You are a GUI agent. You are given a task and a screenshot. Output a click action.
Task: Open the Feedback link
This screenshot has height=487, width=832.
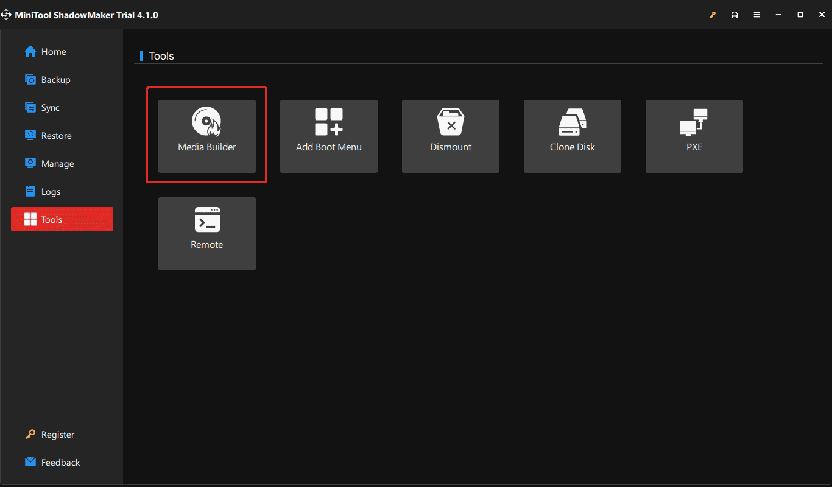coord(52,463)
